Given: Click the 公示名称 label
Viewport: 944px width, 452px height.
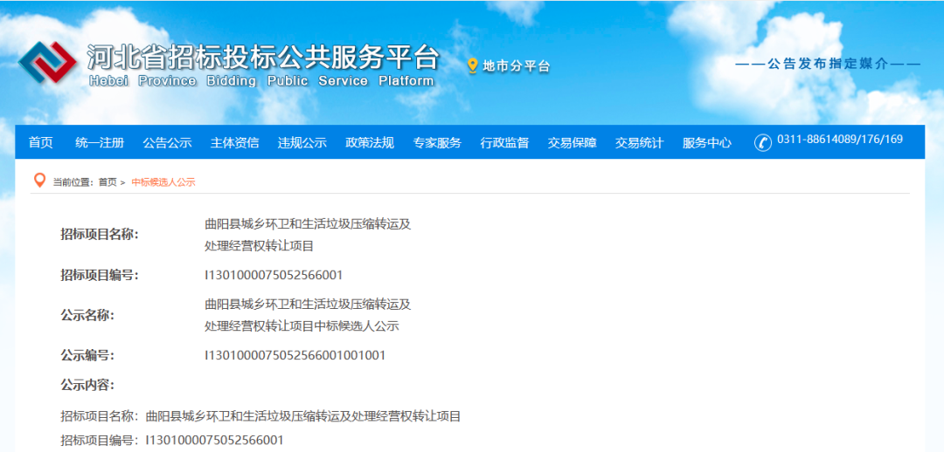Looking at the screenshot, I should (x=87, y=315).
